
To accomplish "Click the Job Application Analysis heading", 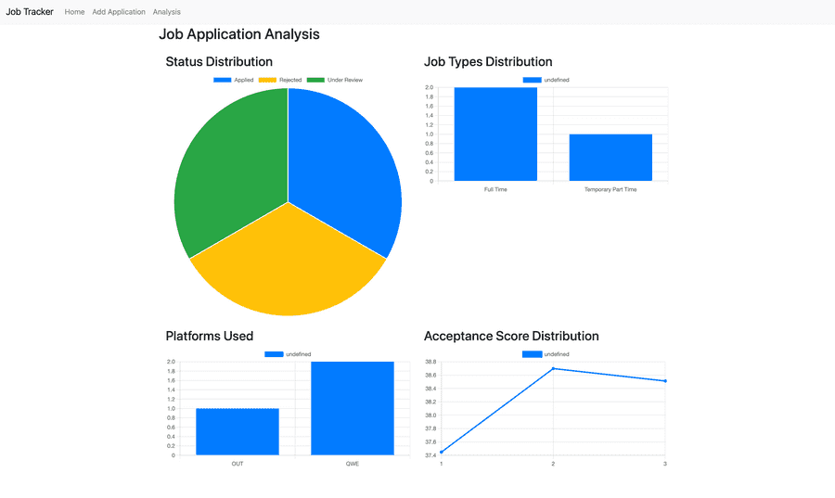I will [x=239, y=34].
